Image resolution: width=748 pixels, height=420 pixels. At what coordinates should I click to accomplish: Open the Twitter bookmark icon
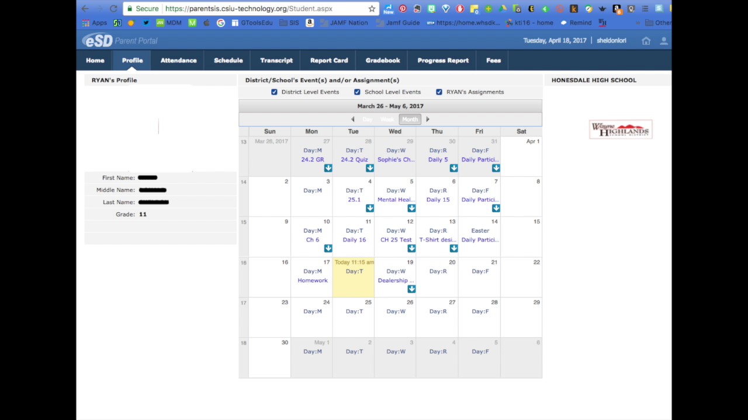(x=146, y=23)
